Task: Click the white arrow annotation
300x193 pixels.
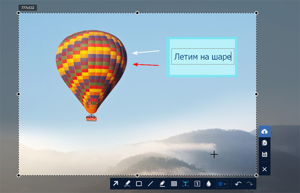Action: pos(146,52)
